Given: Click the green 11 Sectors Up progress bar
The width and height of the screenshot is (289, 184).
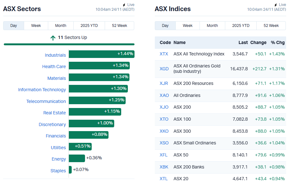Looking at the screenshot, I should click(x=69, y=44).
